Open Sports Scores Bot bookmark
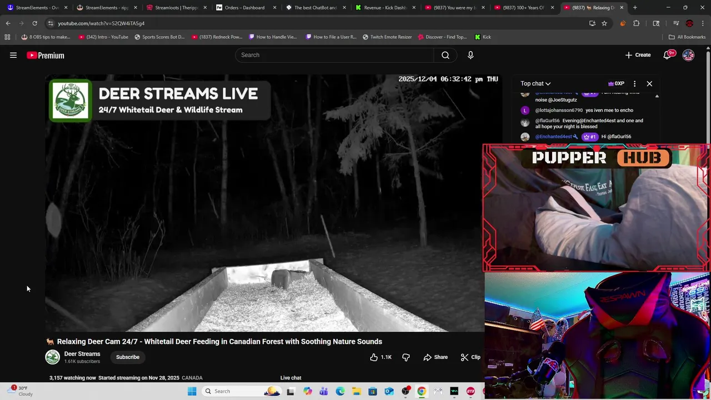This screenshot has width=711, height=400. click(x=159, y=37)
